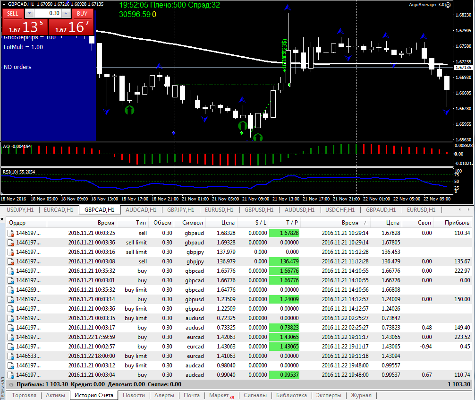Open the Алерты terminal tab
Screen dimensions: 475x400
click(164, 395)
